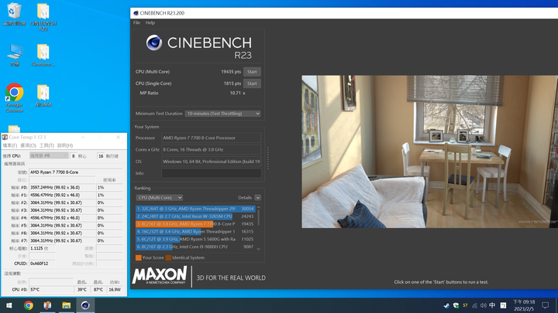
Task: Click the MAXON logo
Action: 160,275
